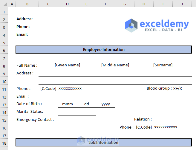
Task: Click the bold "Address:" header cell
Action: (x=24, y=19)
